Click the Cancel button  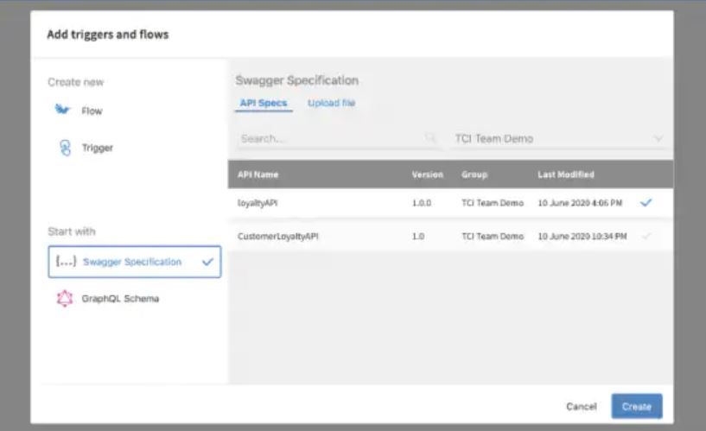pyautogui.click(x=581, y=406)
